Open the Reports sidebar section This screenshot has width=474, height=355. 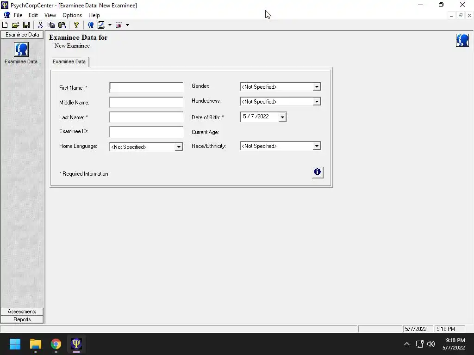(x=22, y=319)
